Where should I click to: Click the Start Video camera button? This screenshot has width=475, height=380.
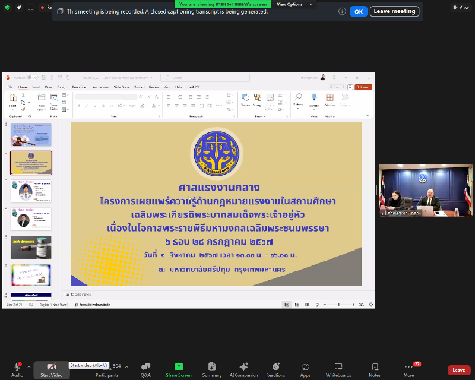52,370
